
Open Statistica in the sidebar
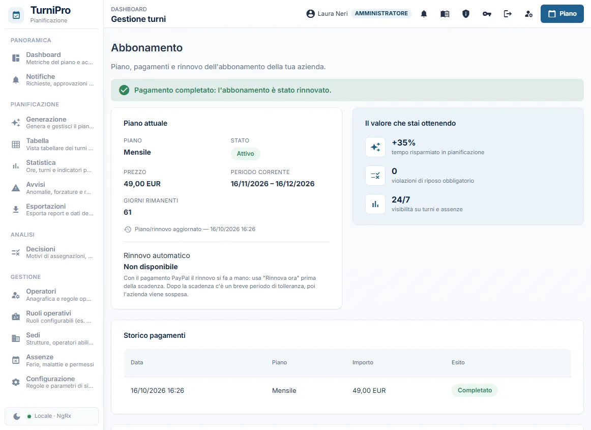(52, 166)
